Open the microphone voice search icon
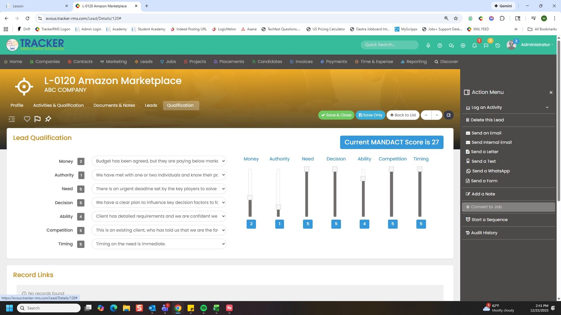This screenshot has height=315, width=561. pos(428,45)
